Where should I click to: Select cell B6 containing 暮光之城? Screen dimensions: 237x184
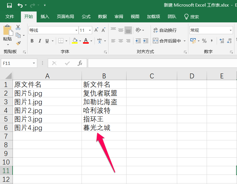click(x=104, y=128)
